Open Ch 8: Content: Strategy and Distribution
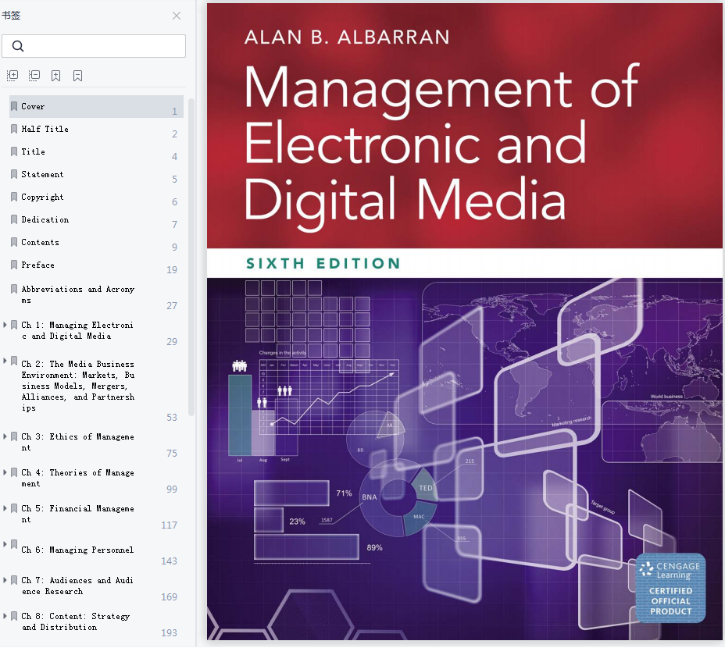 [x=76, y=621]
